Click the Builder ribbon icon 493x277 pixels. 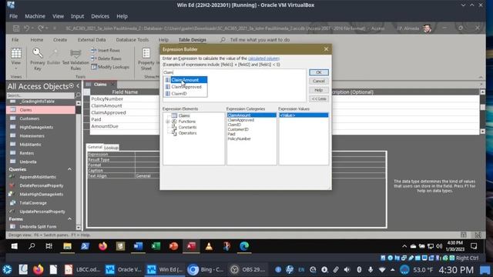53,57
